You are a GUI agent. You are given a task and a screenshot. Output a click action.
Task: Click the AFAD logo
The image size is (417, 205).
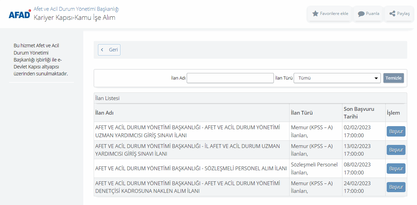(20, 14)
